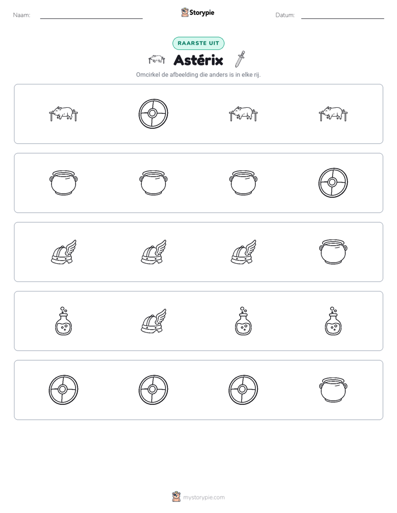Click the first winged helmet in row three
397x513 pixels.
pos(63,252)
